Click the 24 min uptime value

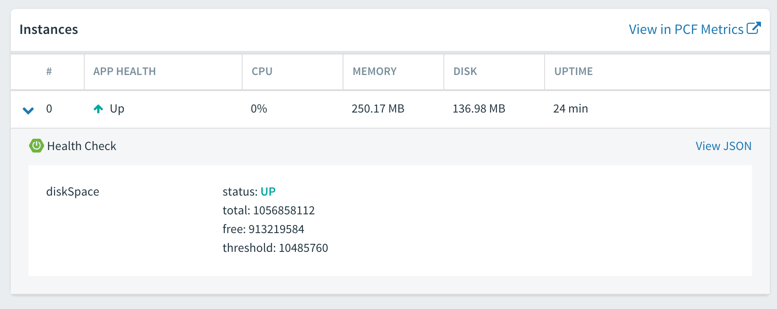pyautogui.click(x=570, y=109)
